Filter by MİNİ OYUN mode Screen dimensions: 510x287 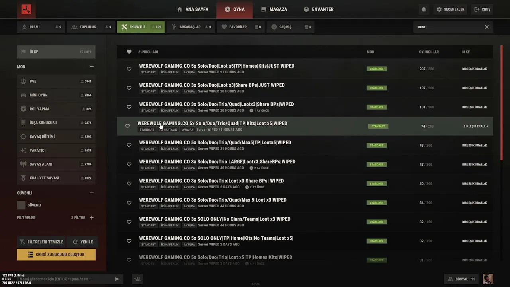(56, 95)
